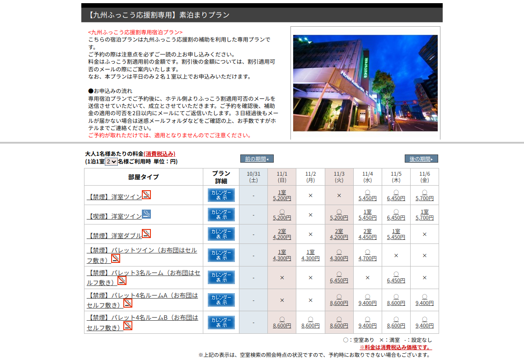This screenshot has height=360, width=524.
Task: Show calendar for パレット4名ルームA
Action: pyautogui.click(x=221, y=300)
